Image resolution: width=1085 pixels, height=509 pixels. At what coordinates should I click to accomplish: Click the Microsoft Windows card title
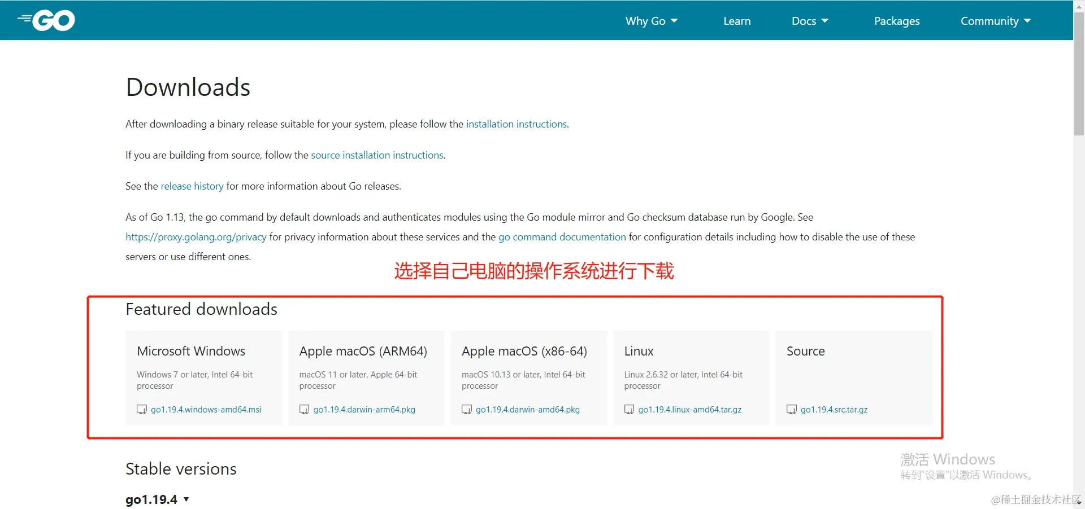point(191,351)
